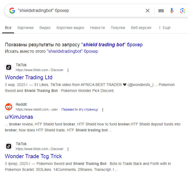Image resolution: width=188 pixels, height=187 pixels.
Task: Open the u/KimJonas Reddit result
Action: pos(19,117)
